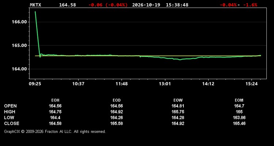This screenshot has width=274, height=146.
Task: Click the red -1.6% value in the header
Action: click(250, 5)
